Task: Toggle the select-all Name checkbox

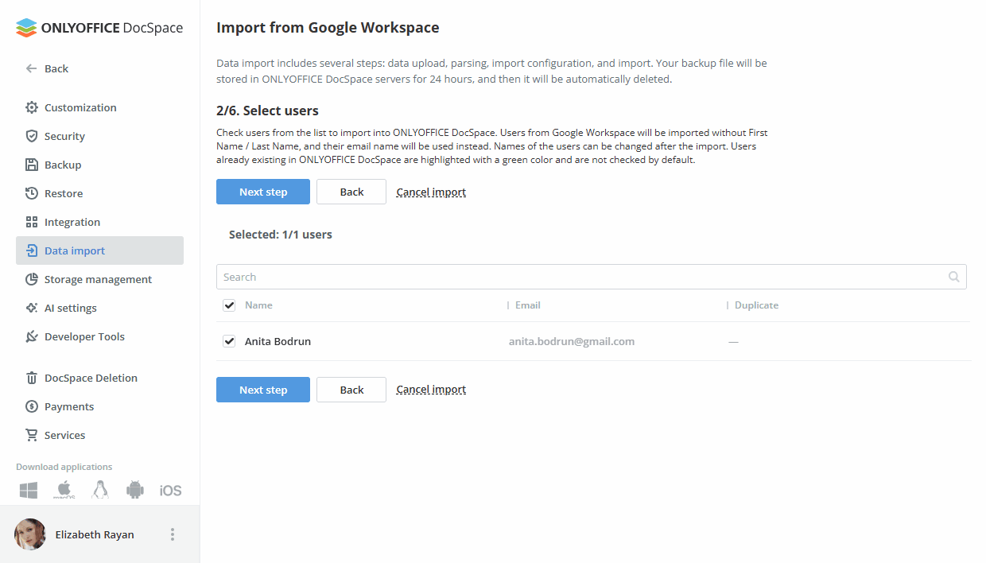Action: click(x=228, y=305)
